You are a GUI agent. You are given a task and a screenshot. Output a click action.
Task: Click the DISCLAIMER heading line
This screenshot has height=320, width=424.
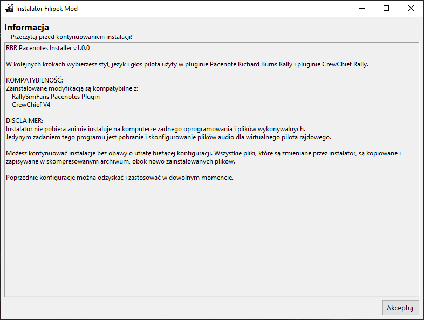coord(24,121)
